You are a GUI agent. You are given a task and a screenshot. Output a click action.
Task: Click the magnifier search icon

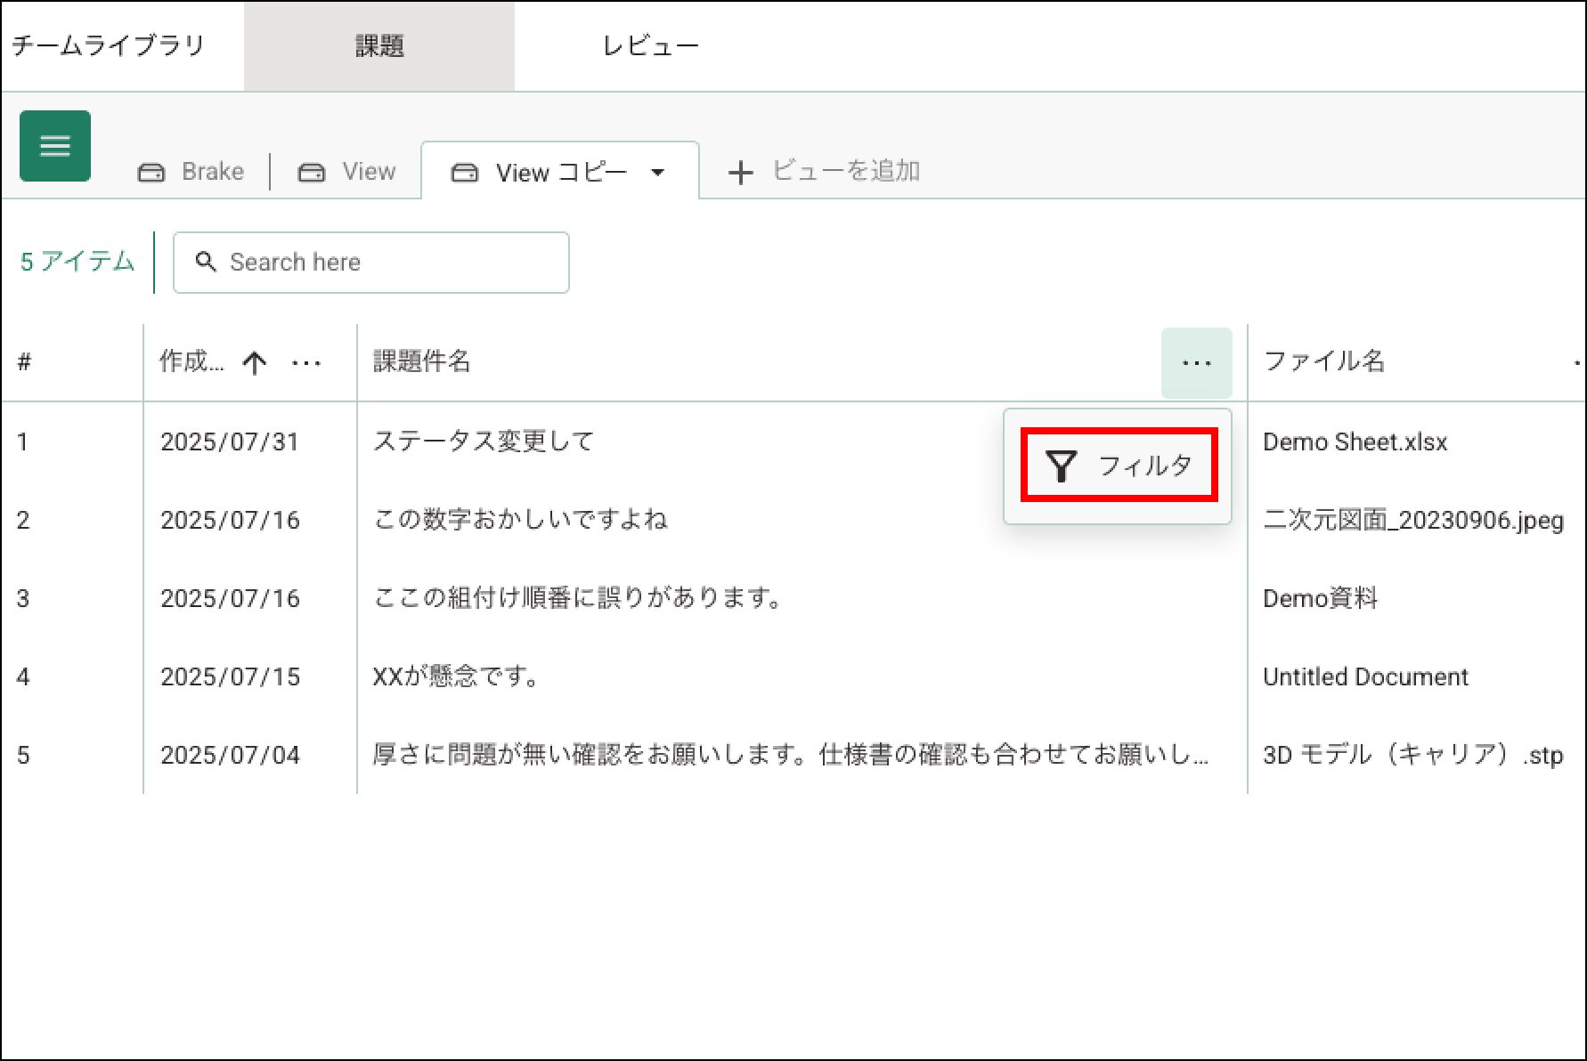(x=206, y=262)
